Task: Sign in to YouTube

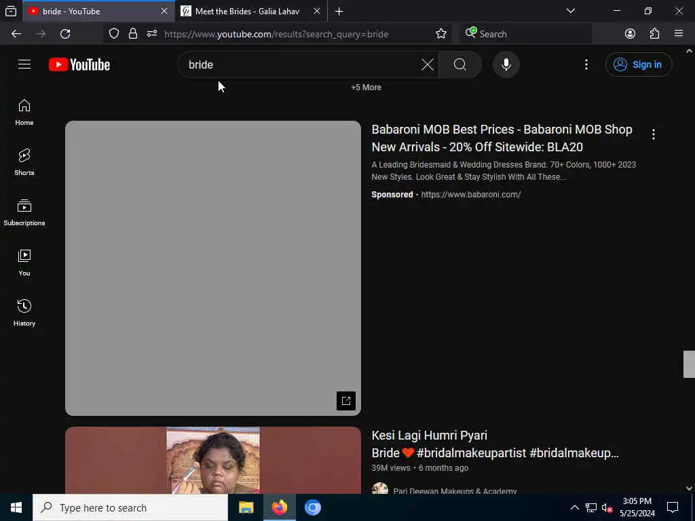Action: [x=638, y=64]
